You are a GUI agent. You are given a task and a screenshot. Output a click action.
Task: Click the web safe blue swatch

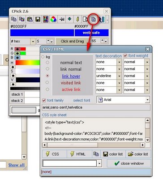point(92,33)
